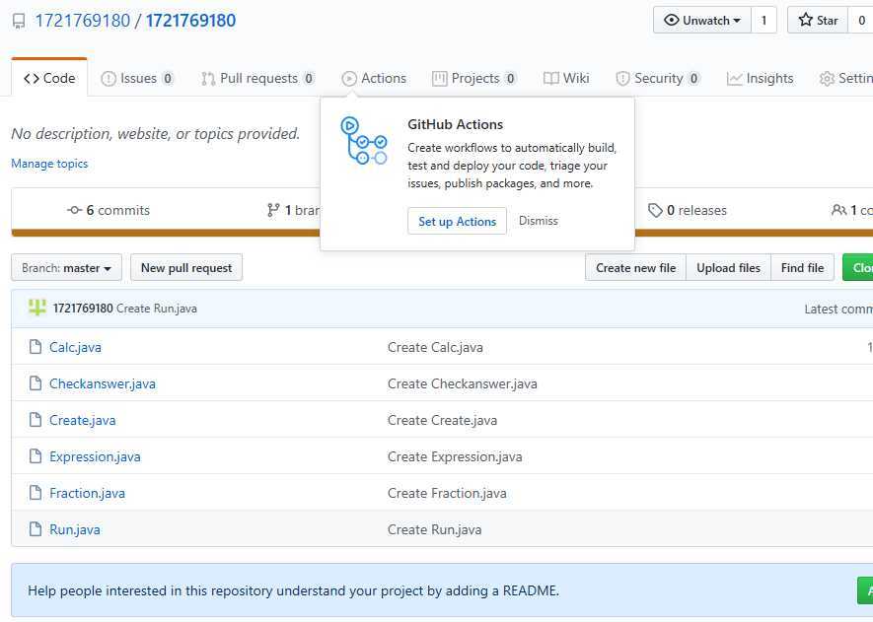Viewport: 873px width, 622px height.
Task: Click the repository book icon beside the title
Action: pyautogui.click(x=19, y=21)
